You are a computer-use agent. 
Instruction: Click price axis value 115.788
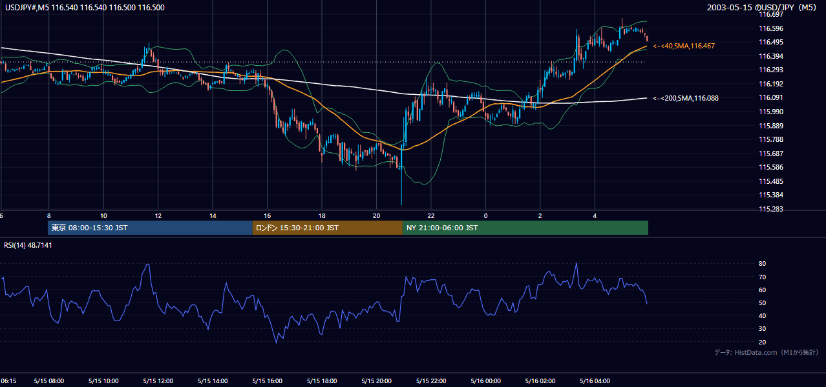(770, 139)
